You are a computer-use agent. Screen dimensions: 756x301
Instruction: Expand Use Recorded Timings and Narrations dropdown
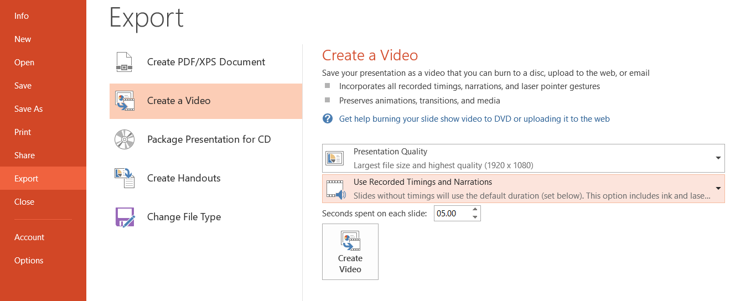click(524, 189)
